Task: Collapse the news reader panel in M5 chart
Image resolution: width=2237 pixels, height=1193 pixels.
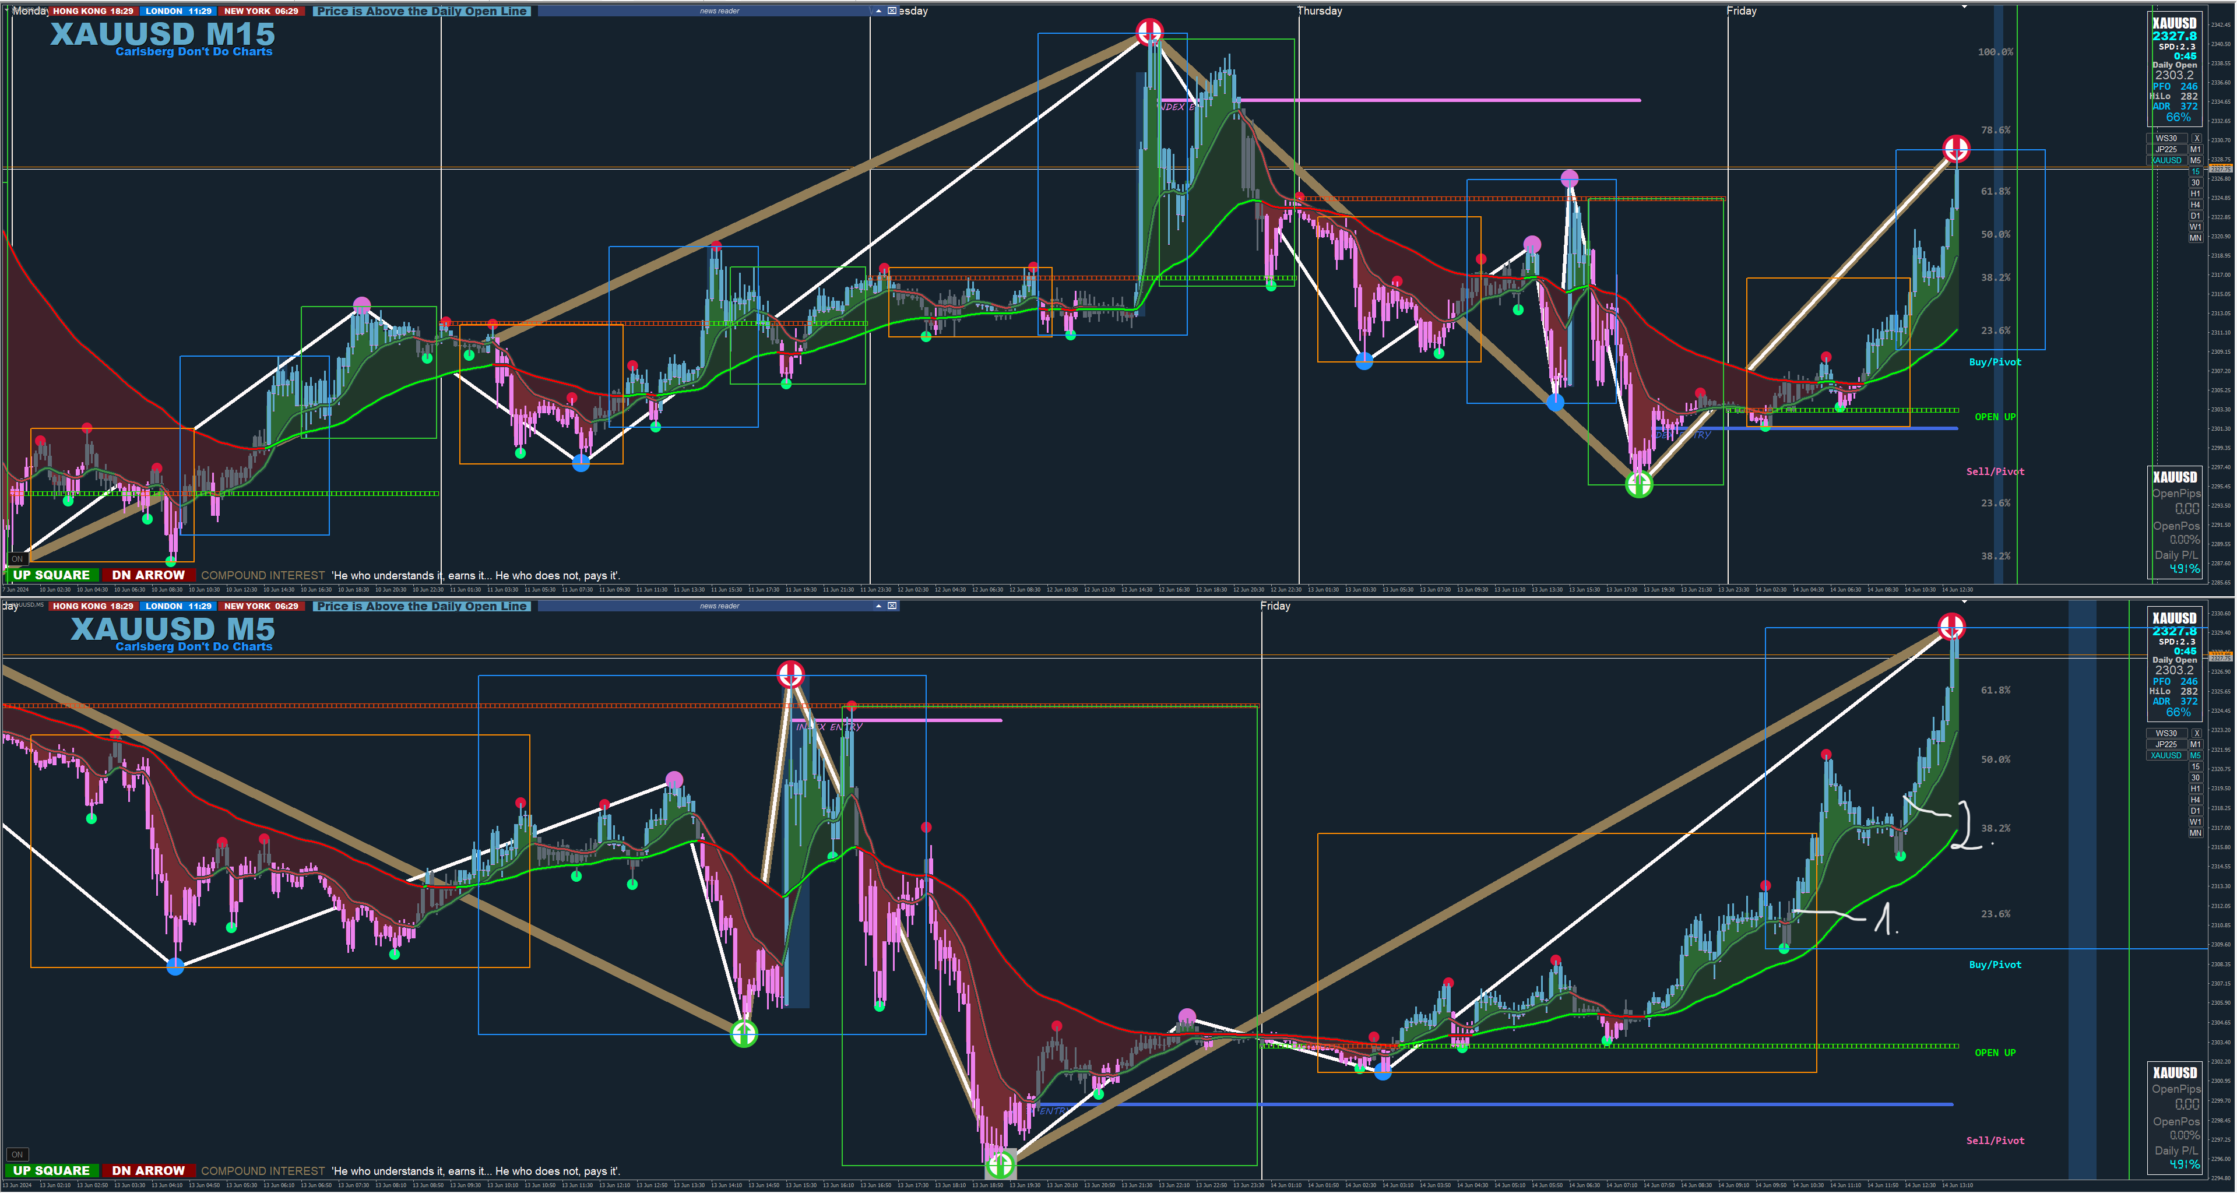Action: coord(879,606)
